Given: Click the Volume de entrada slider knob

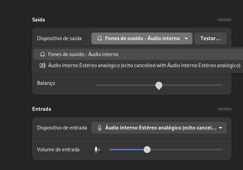Looking at the screenshot, I should [147, 150].
